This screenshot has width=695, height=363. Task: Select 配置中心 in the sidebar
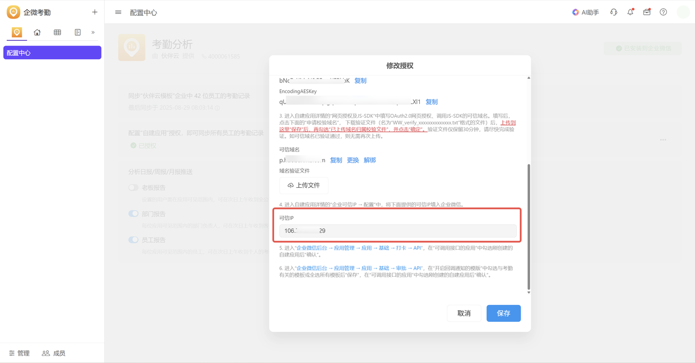point(52,53)
